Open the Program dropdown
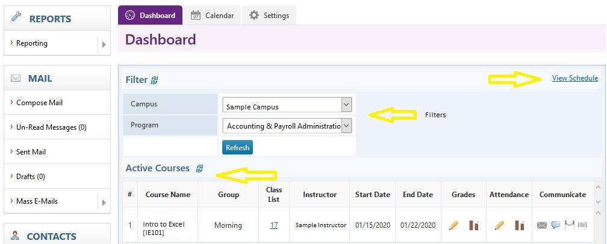Image resolution: width=607 pixels, height=244 pixels. click(x=287, y=126)
